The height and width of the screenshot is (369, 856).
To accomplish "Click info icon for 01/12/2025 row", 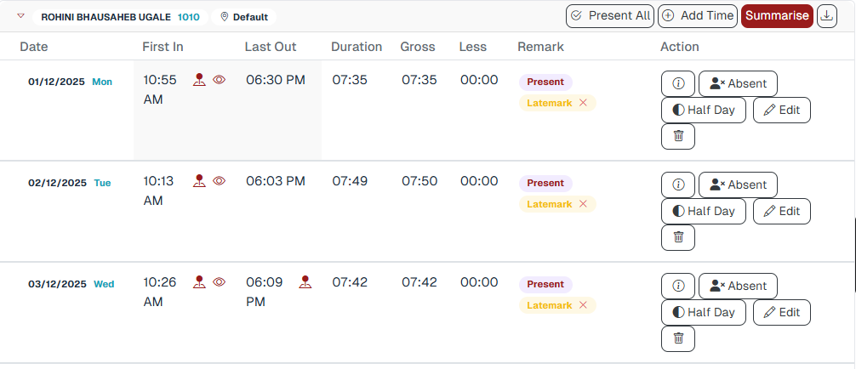I will 678,83.
